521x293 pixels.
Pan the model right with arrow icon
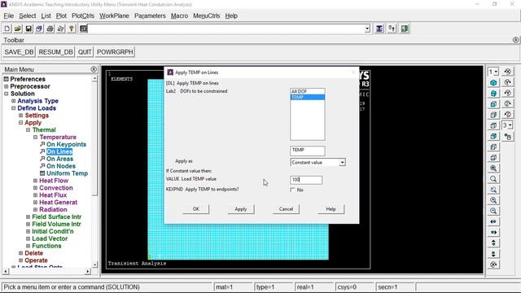493,232
